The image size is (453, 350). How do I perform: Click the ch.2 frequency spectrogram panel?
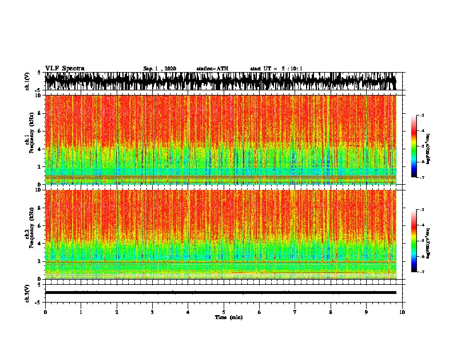coord(220,234)
